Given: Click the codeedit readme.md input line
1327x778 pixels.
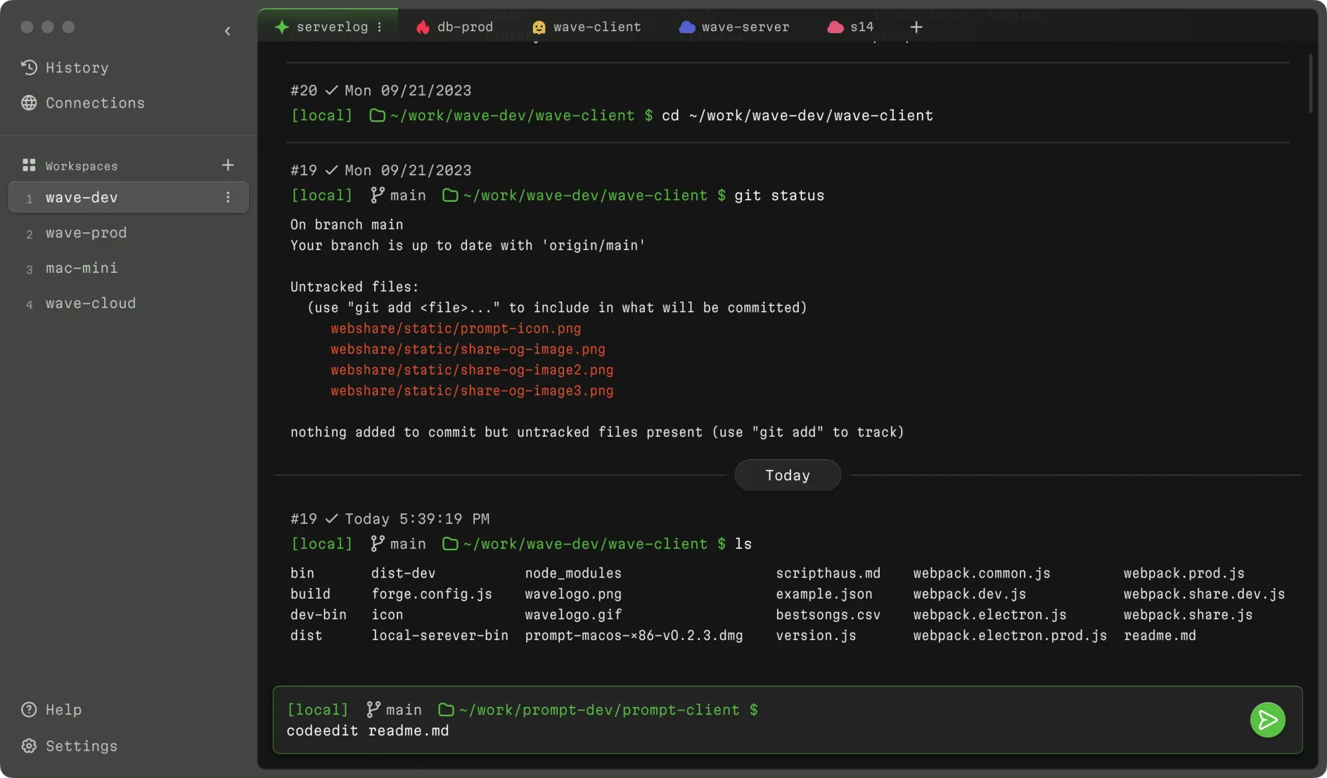Looking at the screenshot, I should 368,731.
